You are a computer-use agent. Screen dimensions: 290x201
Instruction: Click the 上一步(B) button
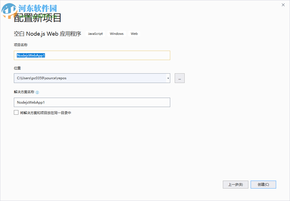click(x=235, y=184)
